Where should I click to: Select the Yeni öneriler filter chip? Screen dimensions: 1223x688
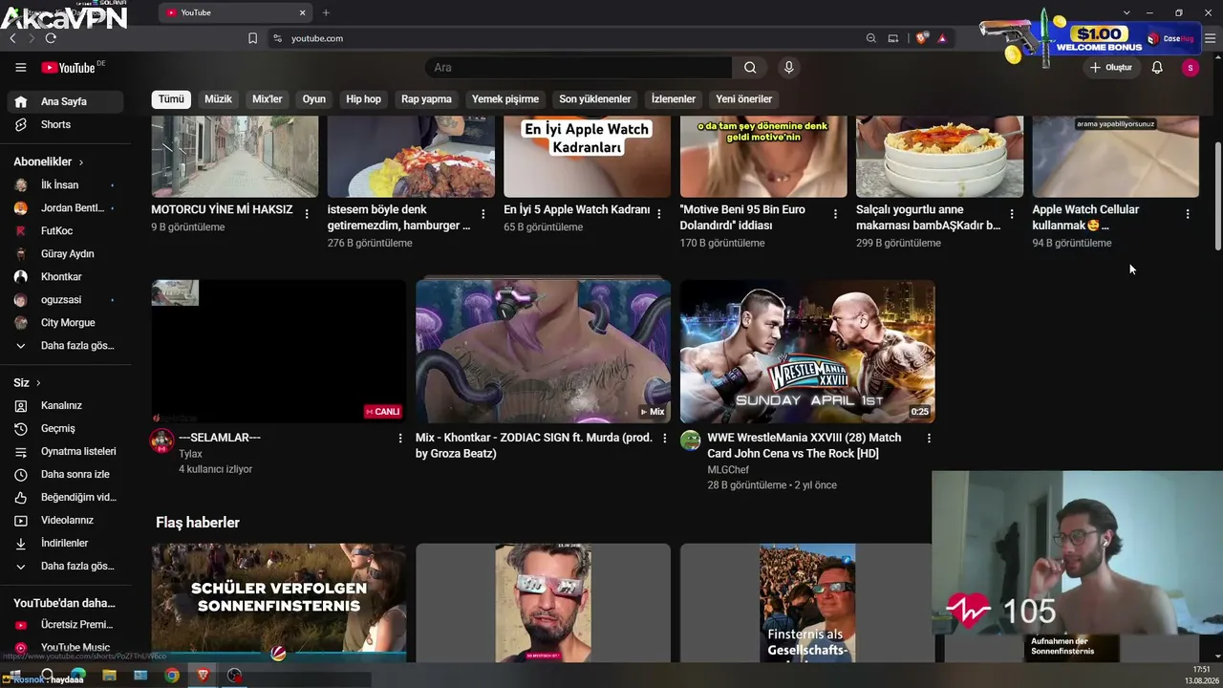[744, 99]
